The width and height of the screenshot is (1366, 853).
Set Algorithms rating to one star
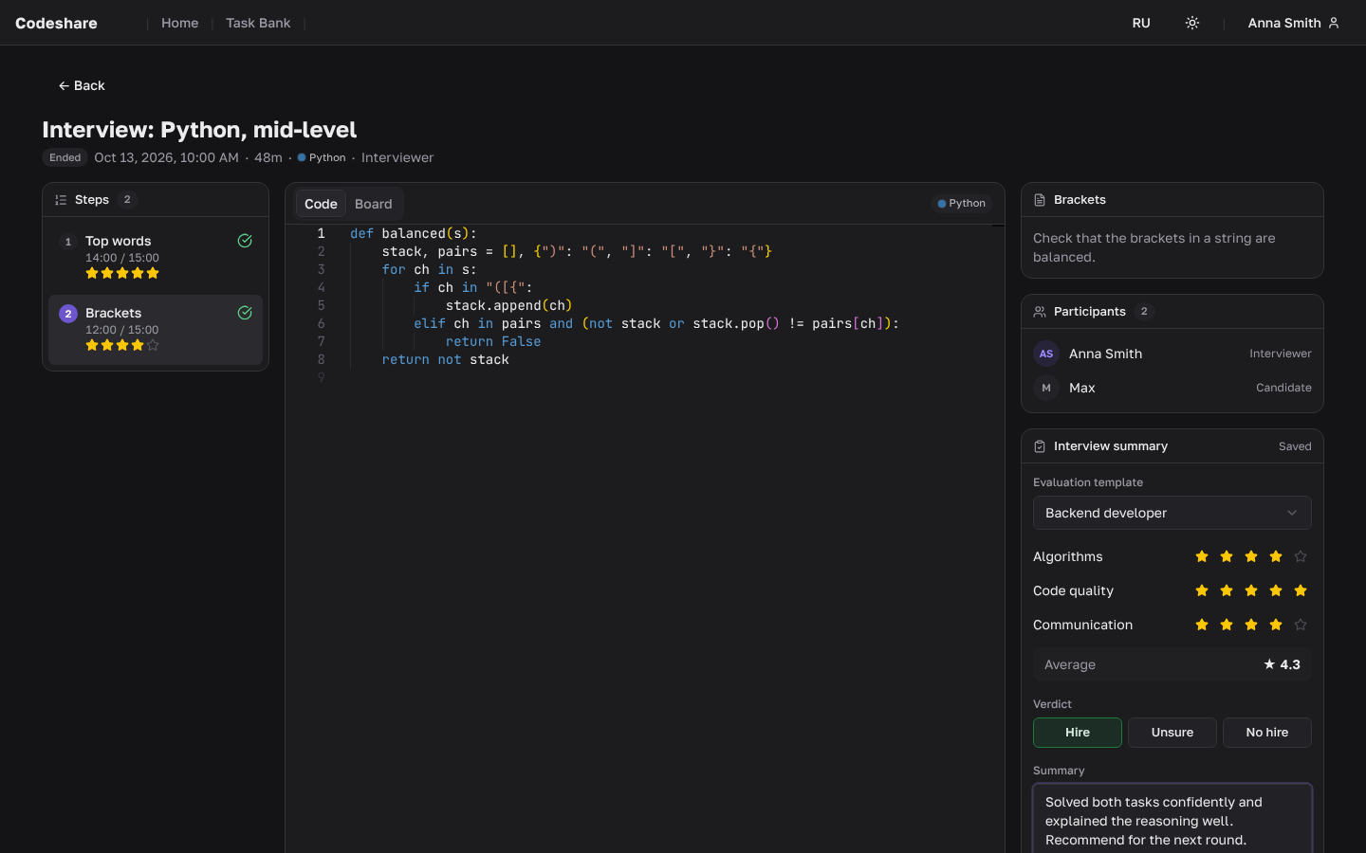1202,556
